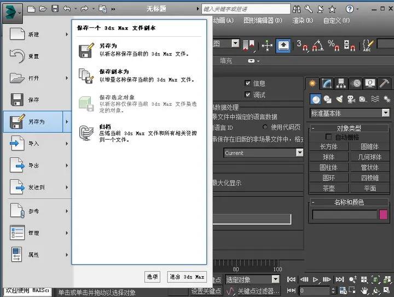Choose 归档 in the submenu
This screenshot has height=297, width=394.
pos(138,133)
